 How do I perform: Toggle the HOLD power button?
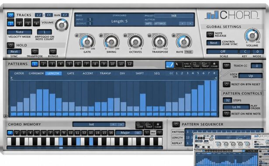point(10,45)
